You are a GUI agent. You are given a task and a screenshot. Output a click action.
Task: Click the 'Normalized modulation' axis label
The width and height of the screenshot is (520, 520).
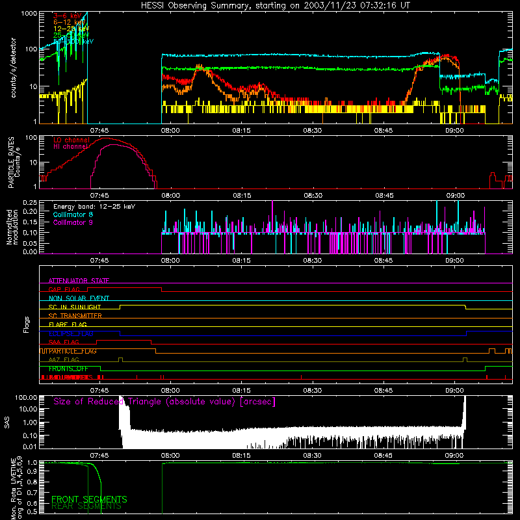click(12, 227)
